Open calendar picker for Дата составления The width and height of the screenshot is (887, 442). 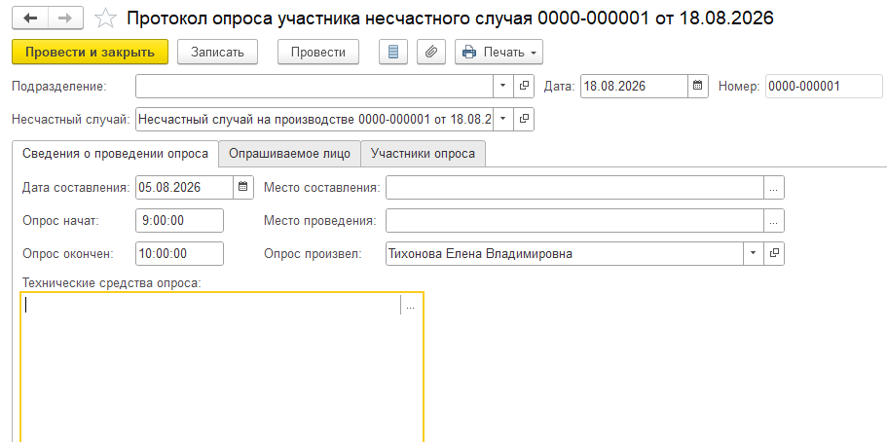pos(242,187)
